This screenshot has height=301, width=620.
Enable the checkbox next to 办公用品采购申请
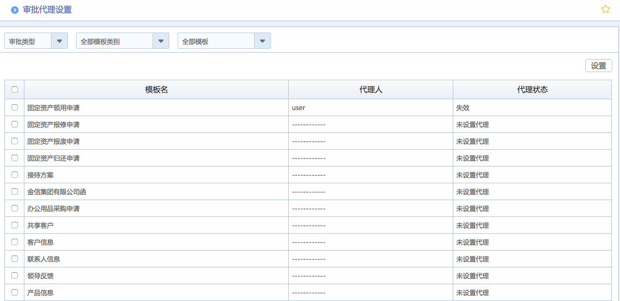click(15, 208)
